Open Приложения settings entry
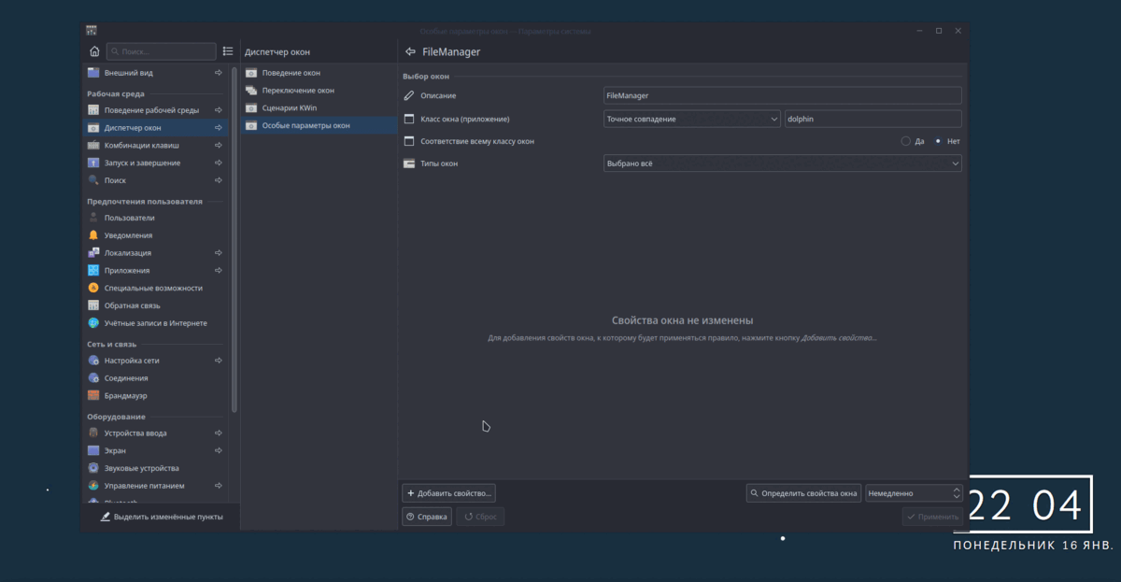1121x582 pixels. [154, 271]
